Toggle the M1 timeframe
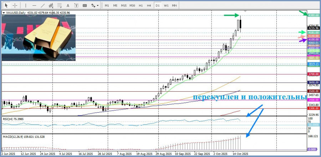This screenshot has height=157, width=321. (x=107, y=5)
